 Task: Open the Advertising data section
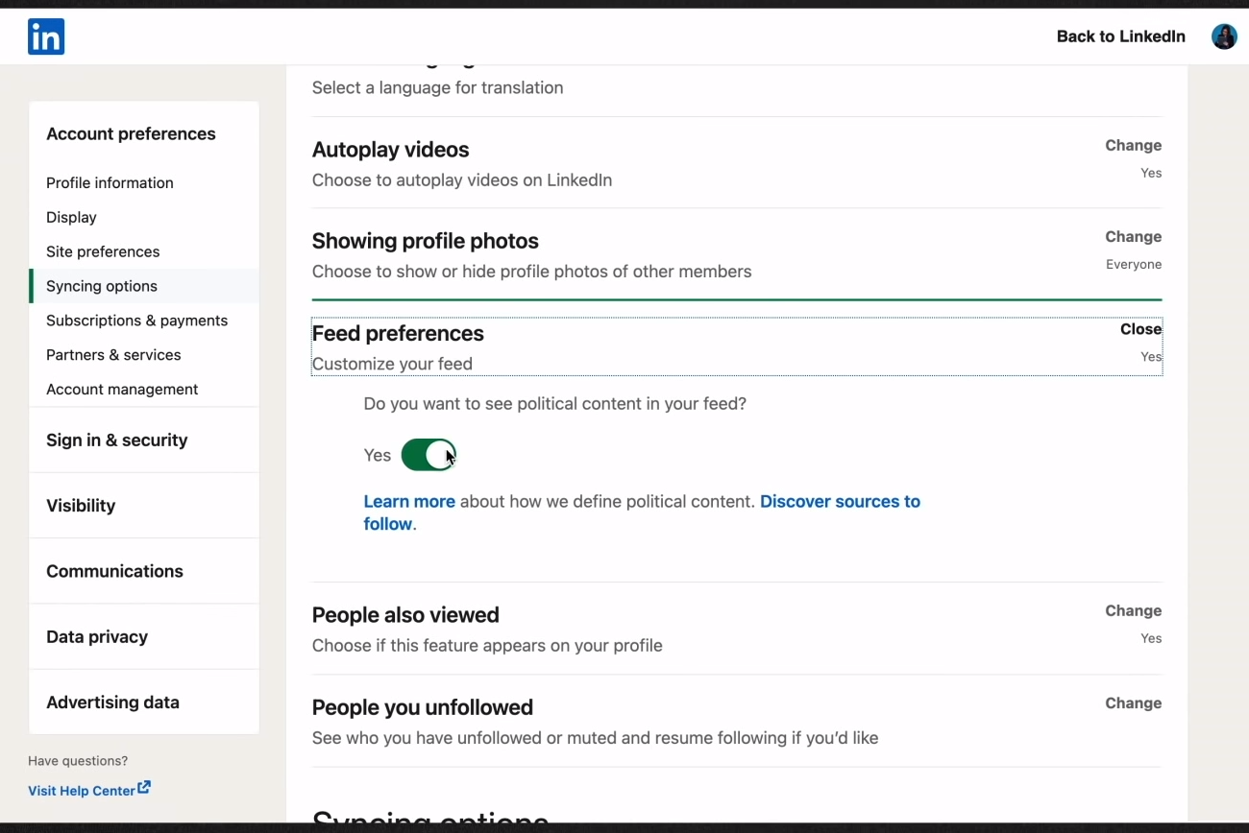tap(112, 702)
